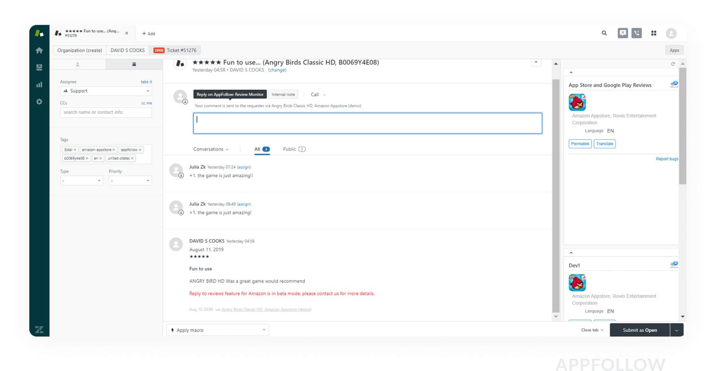Screen dimensions: 716x371
Task: Refresh the apps sidebar panel
Action: (673, 64)
